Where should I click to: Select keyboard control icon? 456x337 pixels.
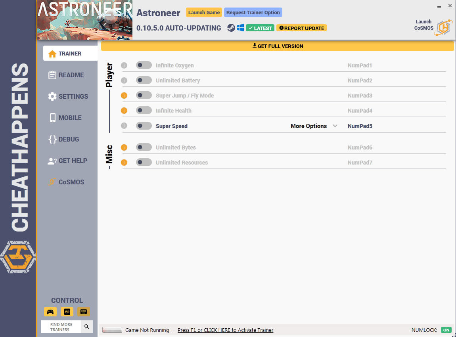(x=83, y=312)
